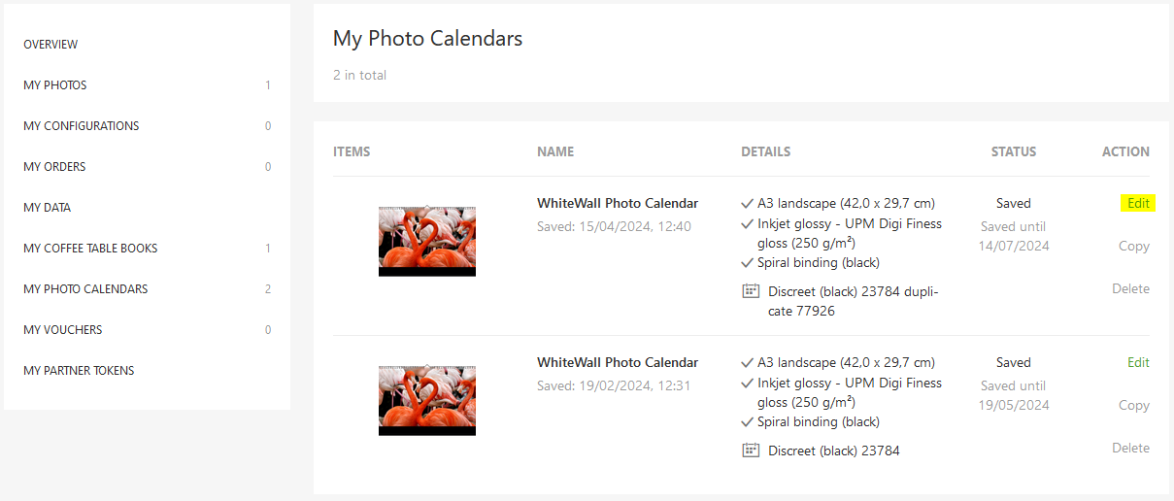
Task: Open the Overview sidebar section
Action: click(50, 45)
